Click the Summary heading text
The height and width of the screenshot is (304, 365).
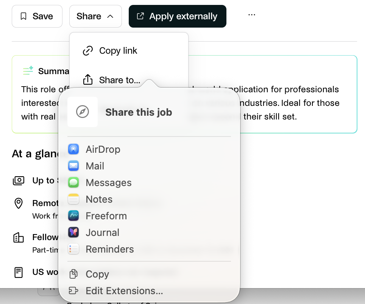pos(54,71)
